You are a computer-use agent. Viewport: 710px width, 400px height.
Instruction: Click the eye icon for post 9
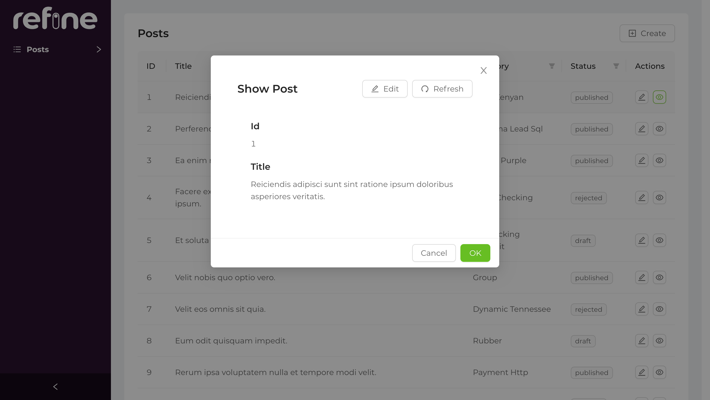pos(660,372)
